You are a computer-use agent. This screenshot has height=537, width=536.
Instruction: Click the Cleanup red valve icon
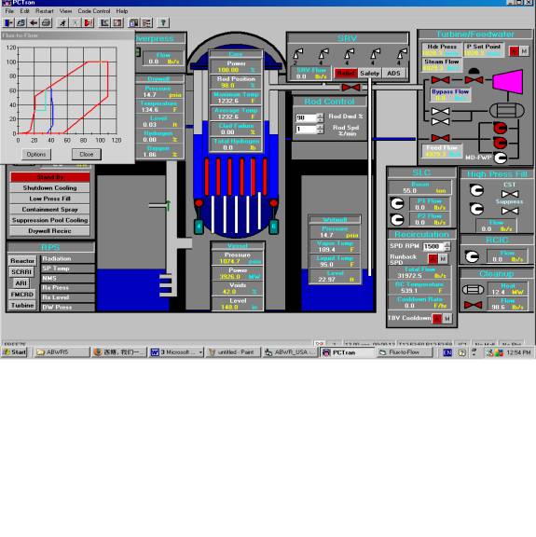473,305
